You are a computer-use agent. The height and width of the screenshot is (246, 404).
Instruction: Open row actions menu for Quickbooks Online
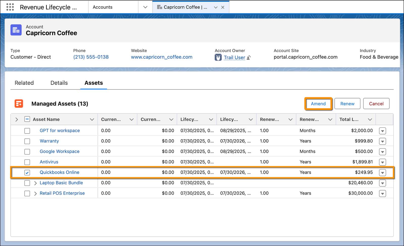click(x=383, y=173)
